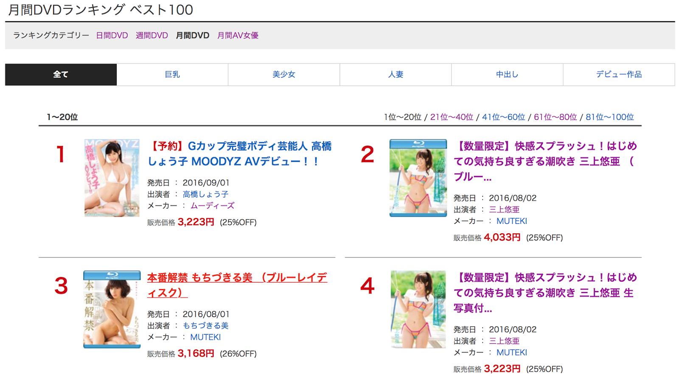Image resolution: width=679 pixels, height=386 pixels.
Task: Switch to the 美少女 tab
Action: tap(284, 75)
